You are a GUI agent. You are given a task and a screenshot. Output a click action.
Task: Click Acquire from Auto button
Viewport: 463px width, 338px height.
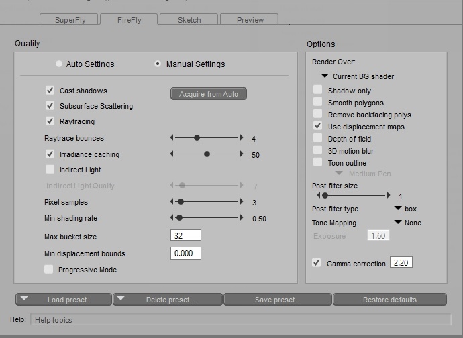(x=209, y=94)
